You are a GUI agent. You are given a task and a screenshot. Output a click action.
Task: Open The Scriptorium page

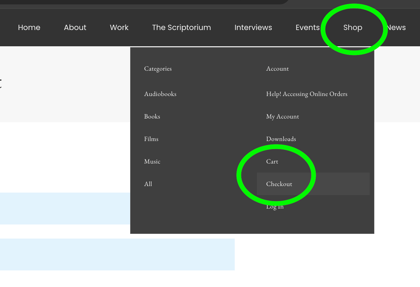182,28
